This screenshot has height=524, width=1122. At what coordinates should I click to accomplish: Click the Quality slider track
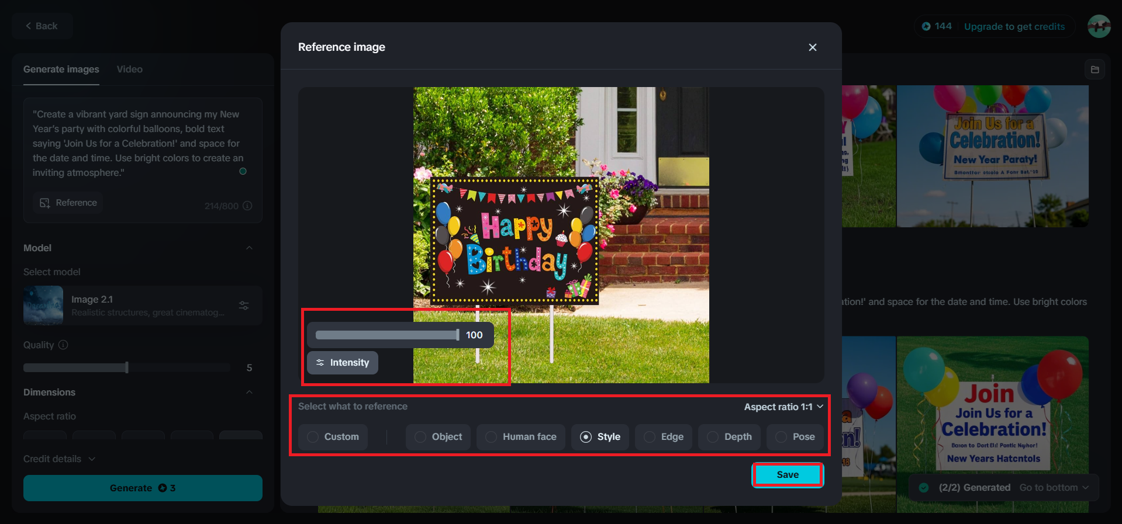tap(127, 367)
